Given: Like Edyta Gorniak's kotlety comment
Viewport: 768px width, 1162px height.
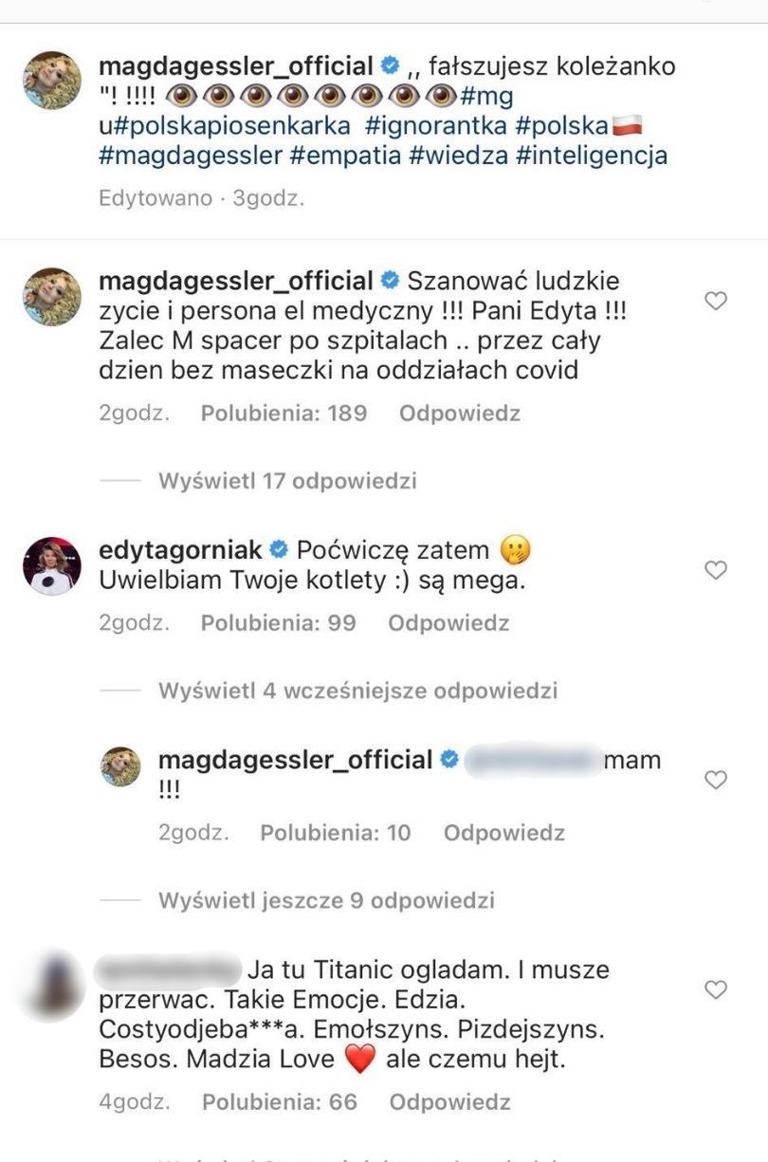Looking at the screenshot, I should coord(718,570).
